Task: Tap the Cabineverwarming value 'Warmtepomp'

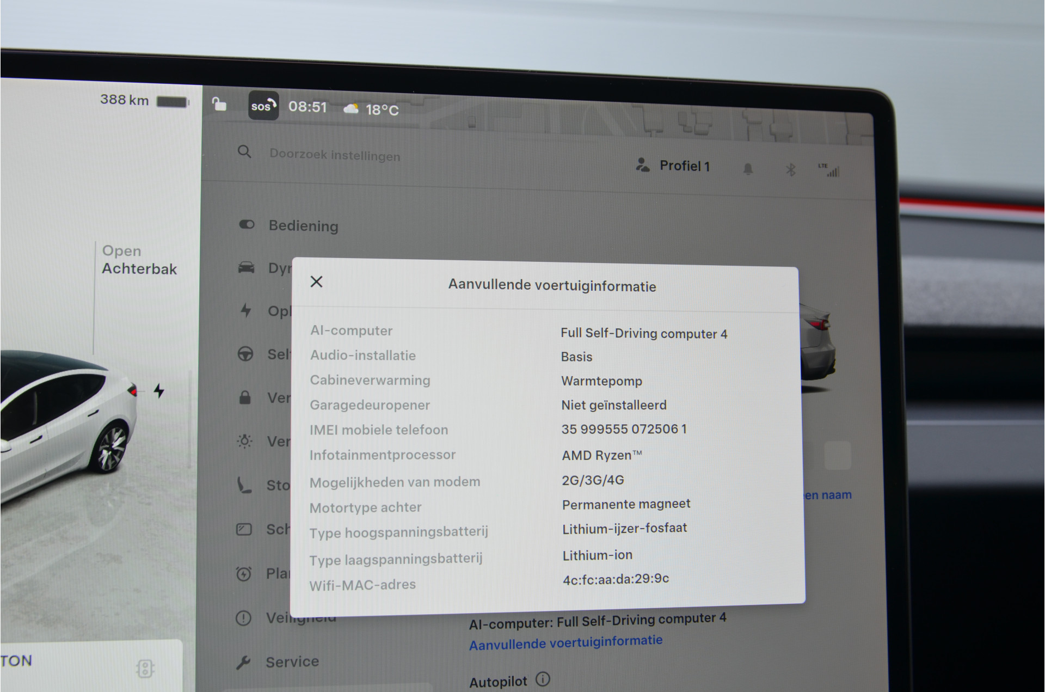Action: 601,381
